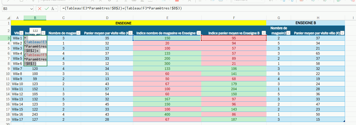Select the green cell showing 400
The width and height of the screenshot is (356, 125).
pos(167,114)
